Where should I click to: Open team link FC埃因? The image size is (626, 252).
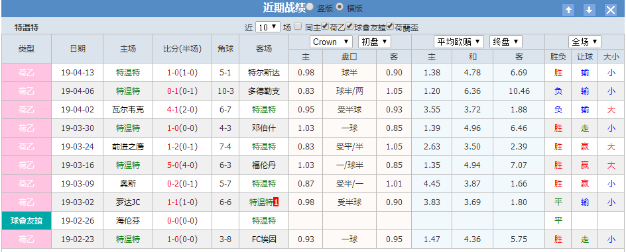coord(264,239)
